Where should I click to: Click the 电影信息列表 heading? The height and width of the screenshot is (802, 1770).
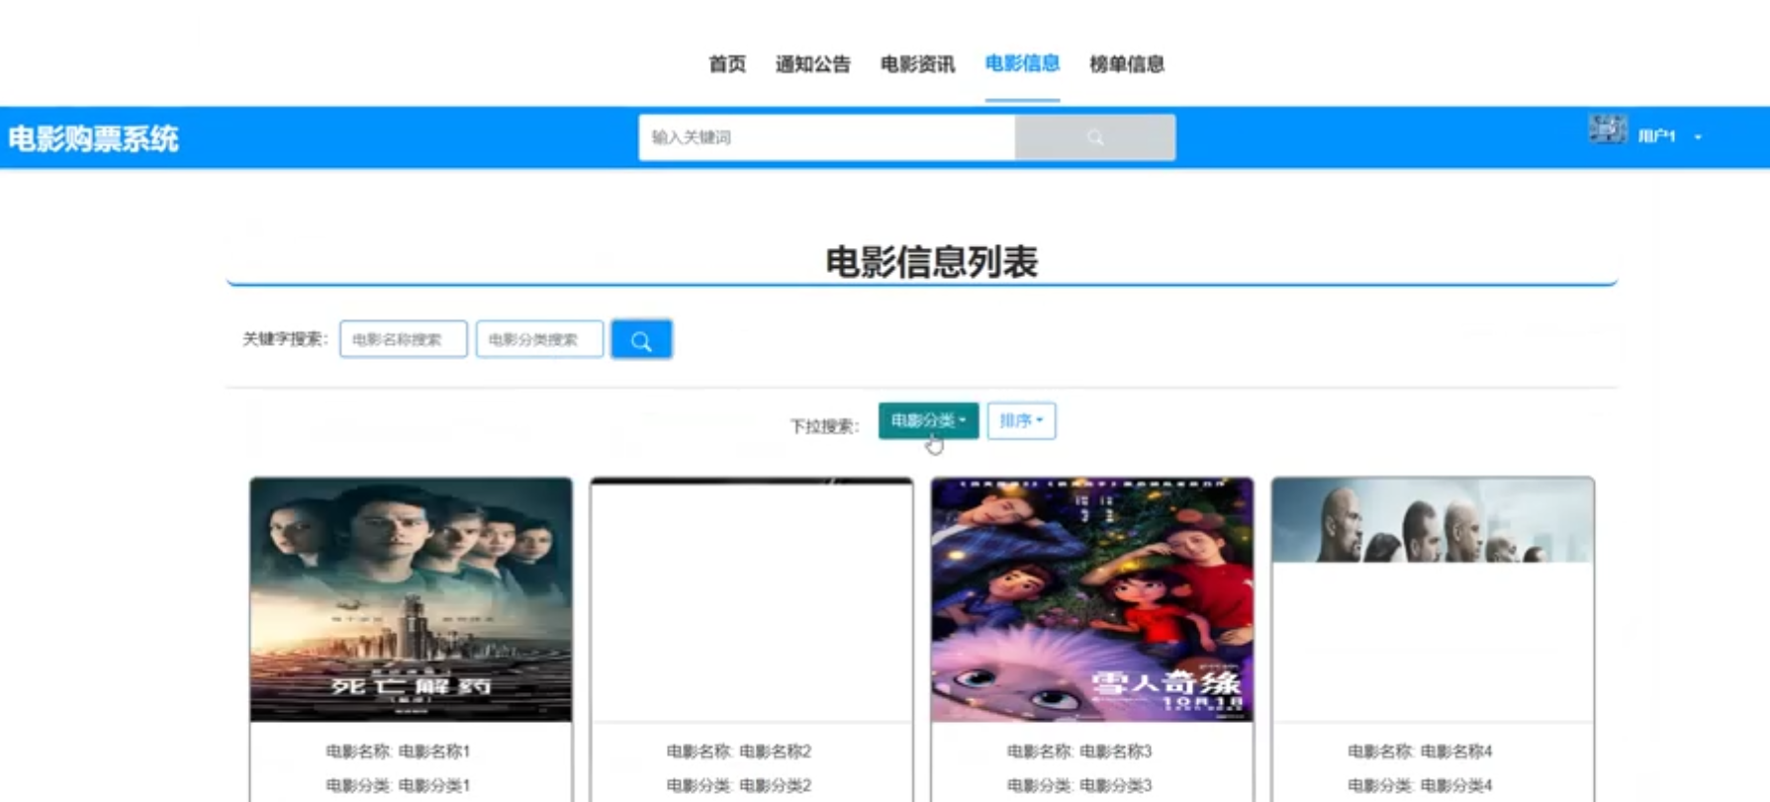point(931,262)
